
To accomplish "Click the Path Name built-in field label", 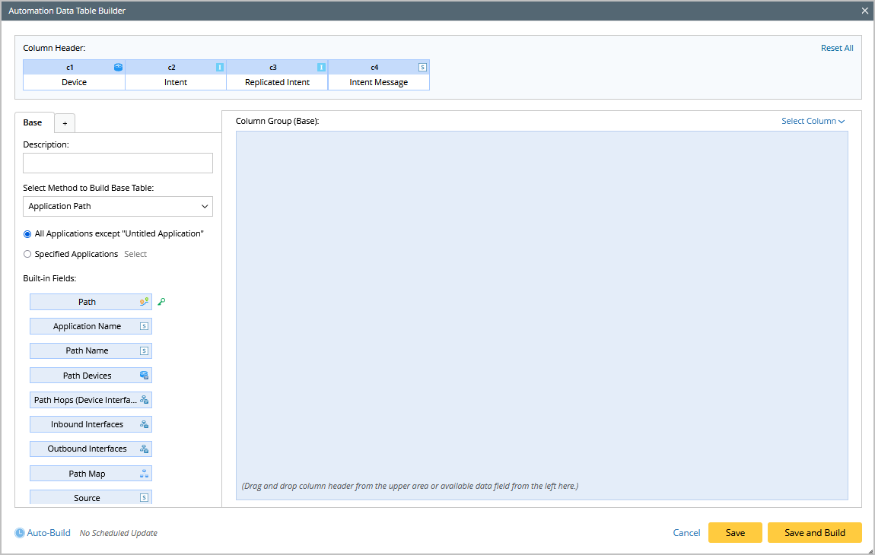I will pyautogui.click(x=87, y=350).
